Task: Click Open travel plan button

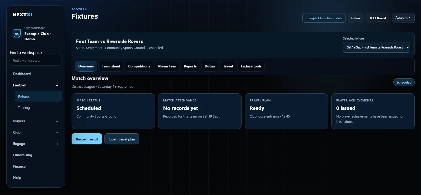Action: 122,139
